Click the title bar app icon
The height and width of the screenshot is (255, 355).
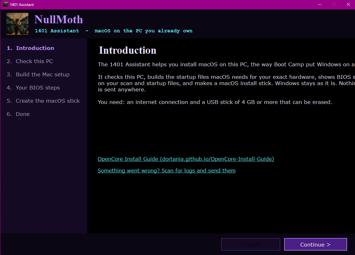(x=6, y=4)
